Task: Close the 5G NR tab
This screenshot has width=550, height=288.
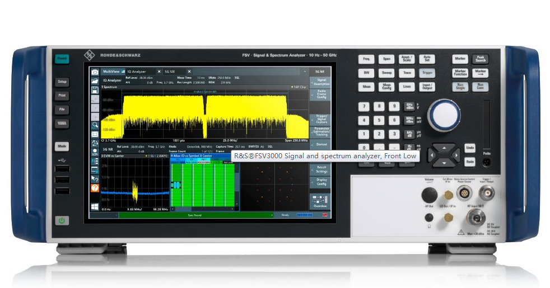Action: click(x=189, y=72)
